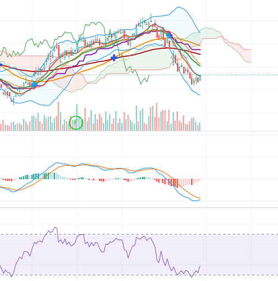This screenshot has width=278, height=281.
Task: Click RSI lower dashed oversold line
Action: tap(139, 275)
